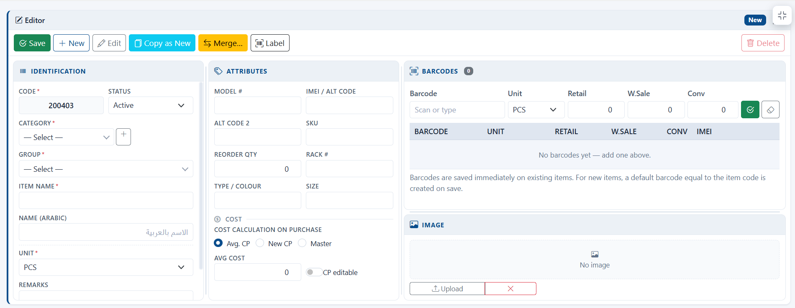Click the barcode Retail price field

[596, 109]
